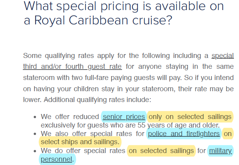Click the senior prices link

[124, 117]
